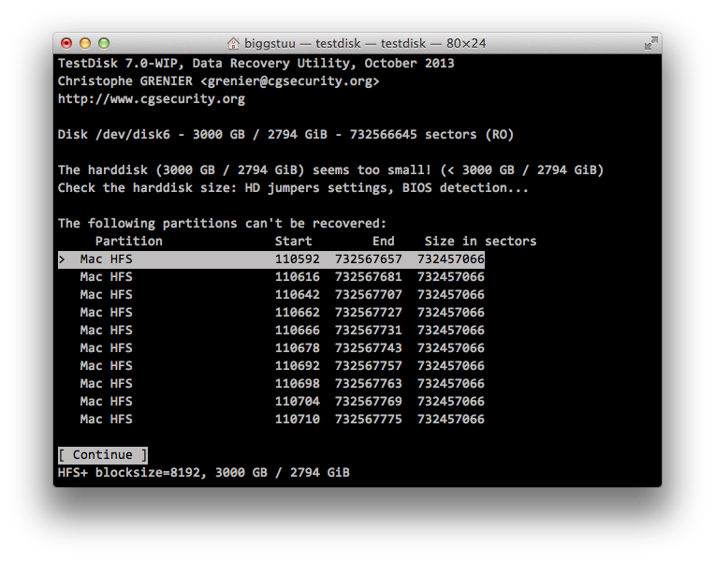The width and height of the screenshot is (715, 561).
Task: Click the green zoom window button
Action: [104, 43]
